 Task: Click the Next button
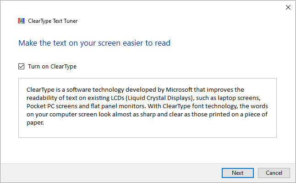click(238, 173)
